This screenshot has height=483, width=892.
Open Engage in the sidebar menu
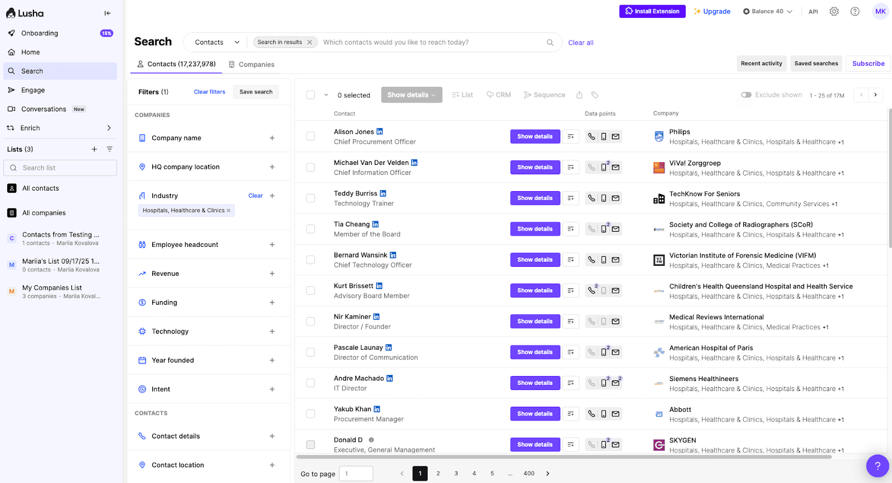[x=33, y=90]
